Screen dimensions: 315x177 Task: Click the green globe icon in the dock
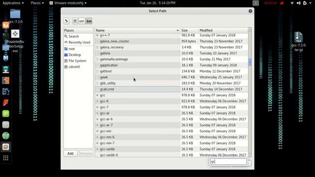(5, 136)
